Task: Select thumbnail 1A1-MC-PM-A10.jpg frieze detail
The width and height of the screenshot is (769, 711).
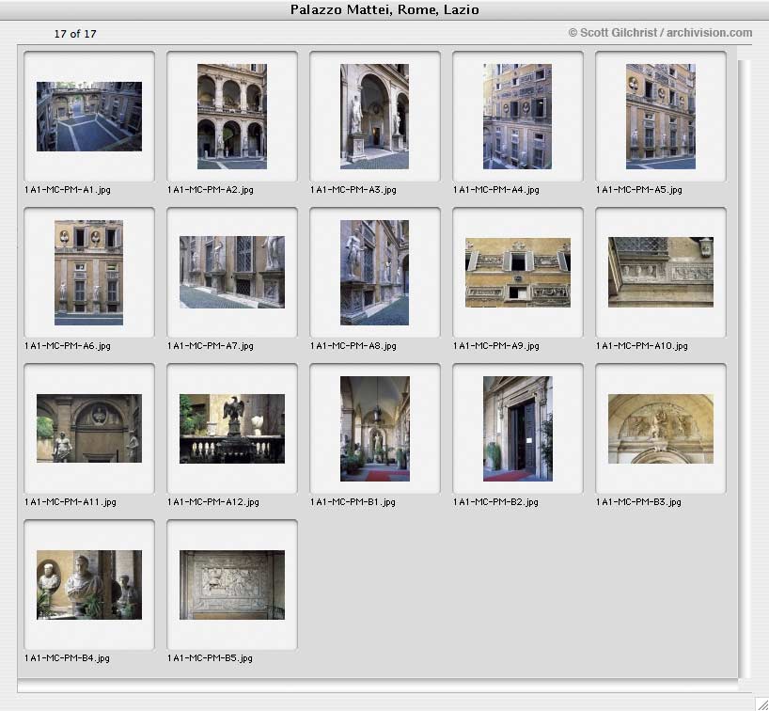Action: [x=661, y=273]
